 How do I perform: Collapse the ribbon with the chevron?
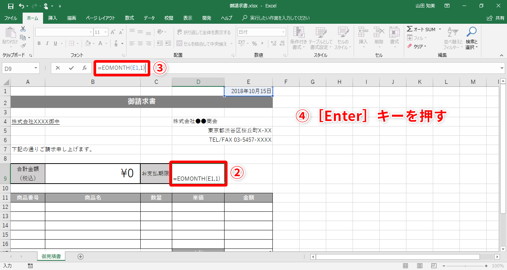click(501, 55)
